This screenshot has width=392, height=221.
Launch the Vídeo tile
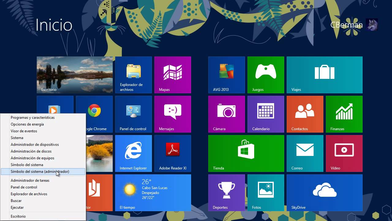[x=344, y=153]
